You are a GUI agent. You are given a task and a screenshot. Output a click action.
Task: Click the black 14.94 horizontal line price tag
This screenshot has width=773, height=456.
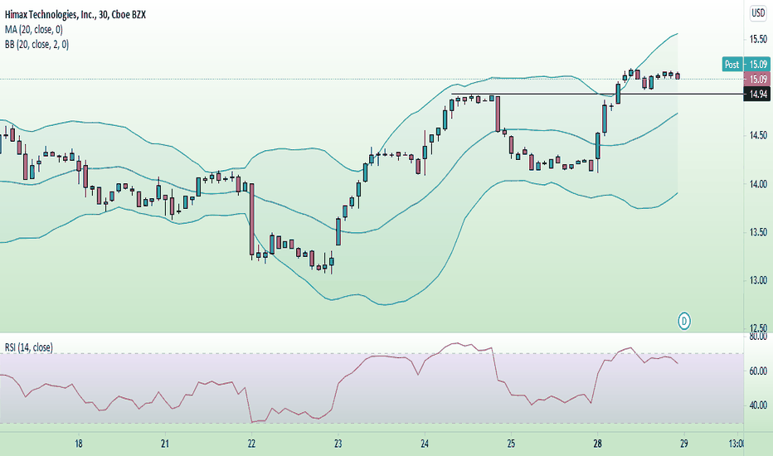pos(756,94)
